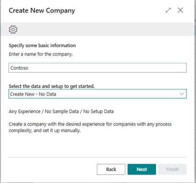Open the Create New - No Data dropdown
Image resolution: width=196 pixels, height=183 pixels.
[98, 94]
